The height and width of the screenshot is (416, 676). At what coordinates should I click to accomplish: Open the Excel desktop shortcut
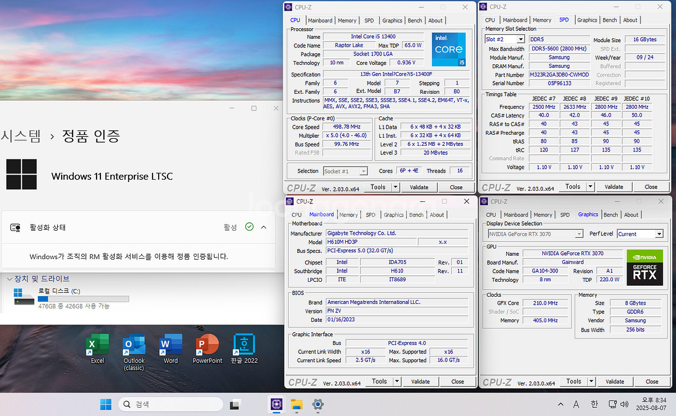98,349
